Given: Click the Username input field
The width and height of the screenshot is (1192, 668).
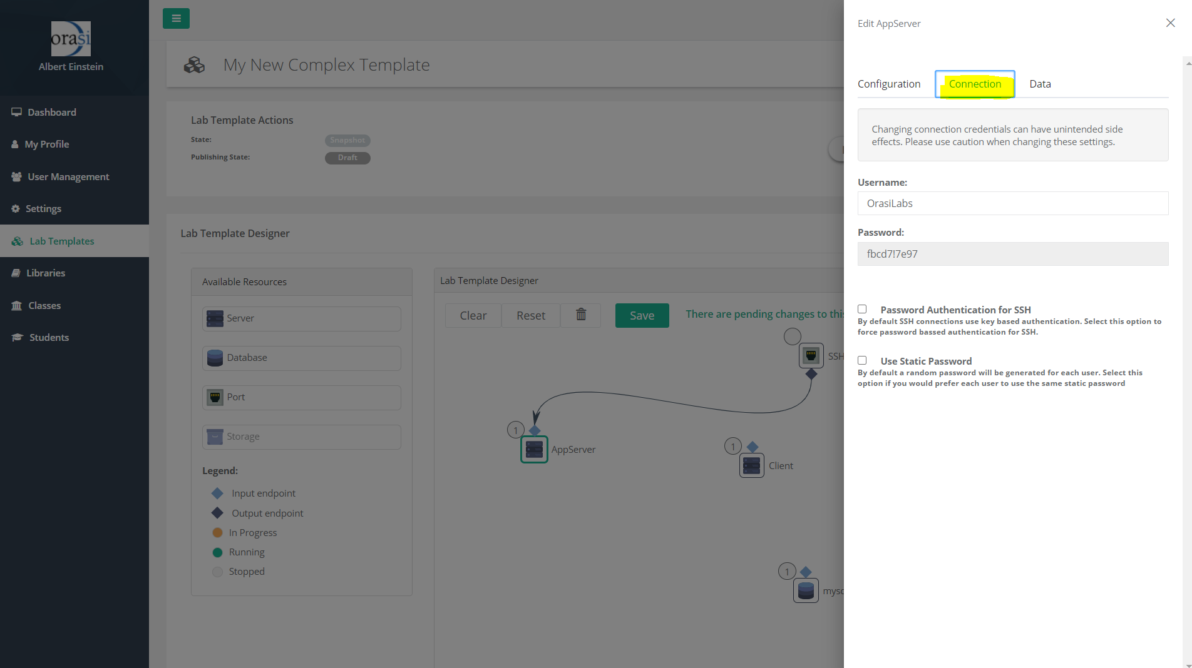Looking at the screenshot, I should tap(1013, 203).
